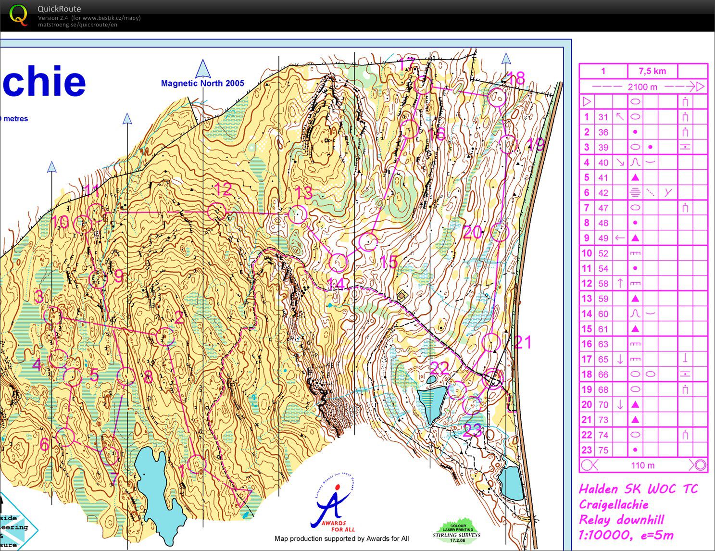Image resolution: width=715 pixels, height=551 pixels.
Task: Select control circle 6 on the map
Action: point(65,437)
